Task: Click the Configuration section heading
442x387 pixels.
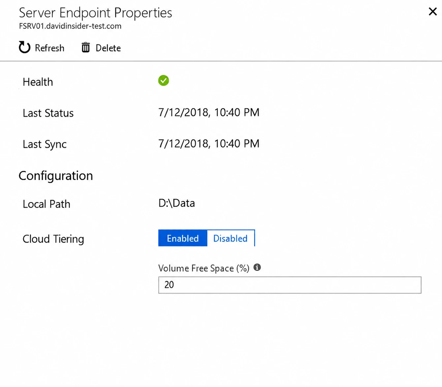Action: tap(56, 176)
